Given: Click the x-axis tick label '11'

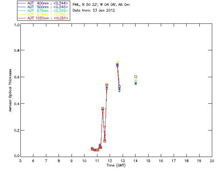Looking at the screenshot, I should point(97,161).
